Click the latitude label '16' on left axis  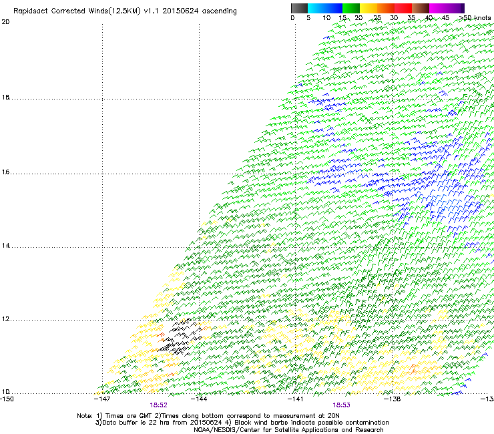(5, 172)
